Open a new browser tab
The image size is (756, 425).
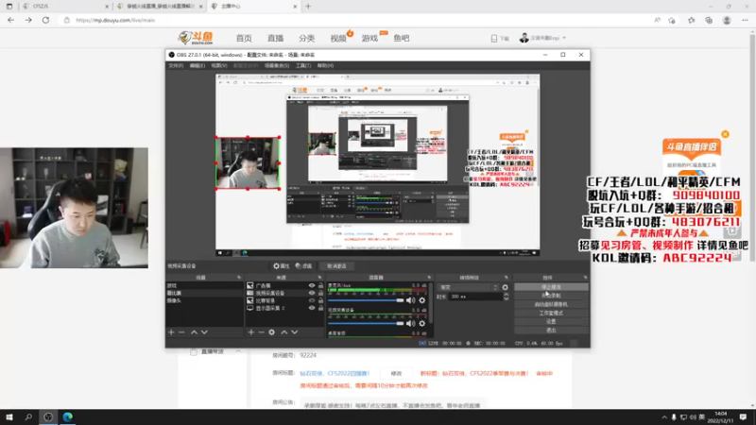point(308,7)
